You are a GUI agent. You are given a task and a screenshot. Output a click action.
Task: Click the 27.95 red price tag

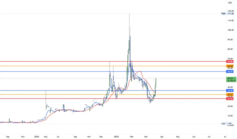[x=230, y=99]
